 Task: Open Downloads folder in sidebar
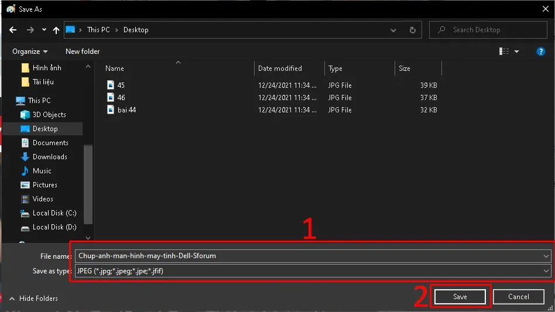click(49, 157)
